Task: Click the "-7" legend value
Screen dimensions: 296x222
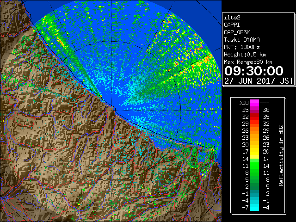Action: point(245,207)
